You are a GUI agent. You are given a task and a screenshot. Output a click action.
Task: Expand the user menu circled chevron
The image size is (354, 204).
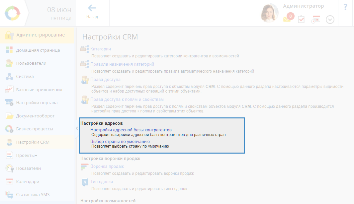(x=330, y=20)
